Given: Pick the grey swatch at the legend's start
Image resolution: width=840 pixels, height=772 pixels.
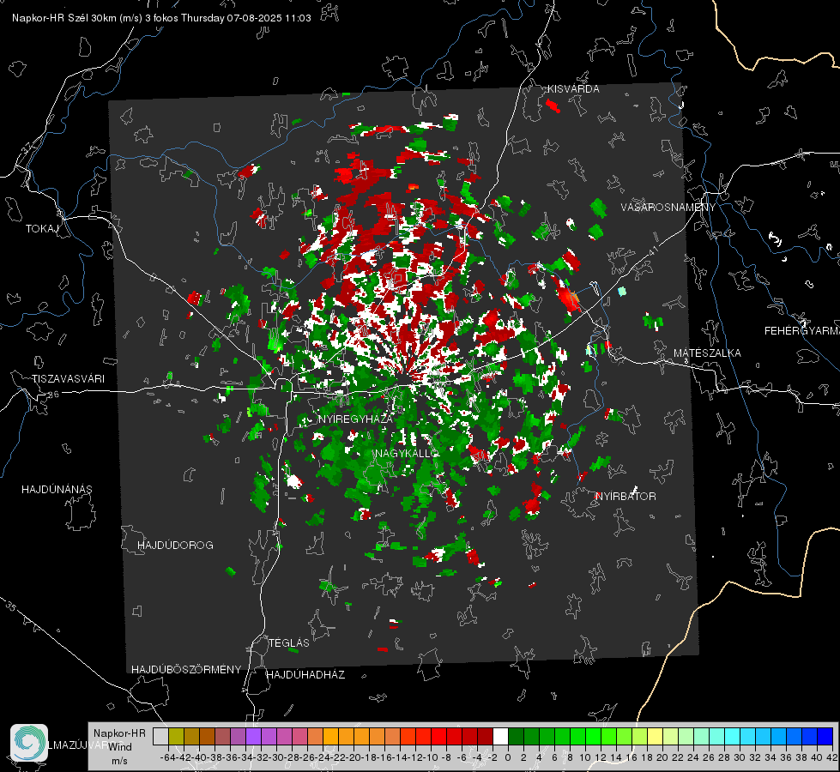Looking at the screenshot, I should coord(160,736).
